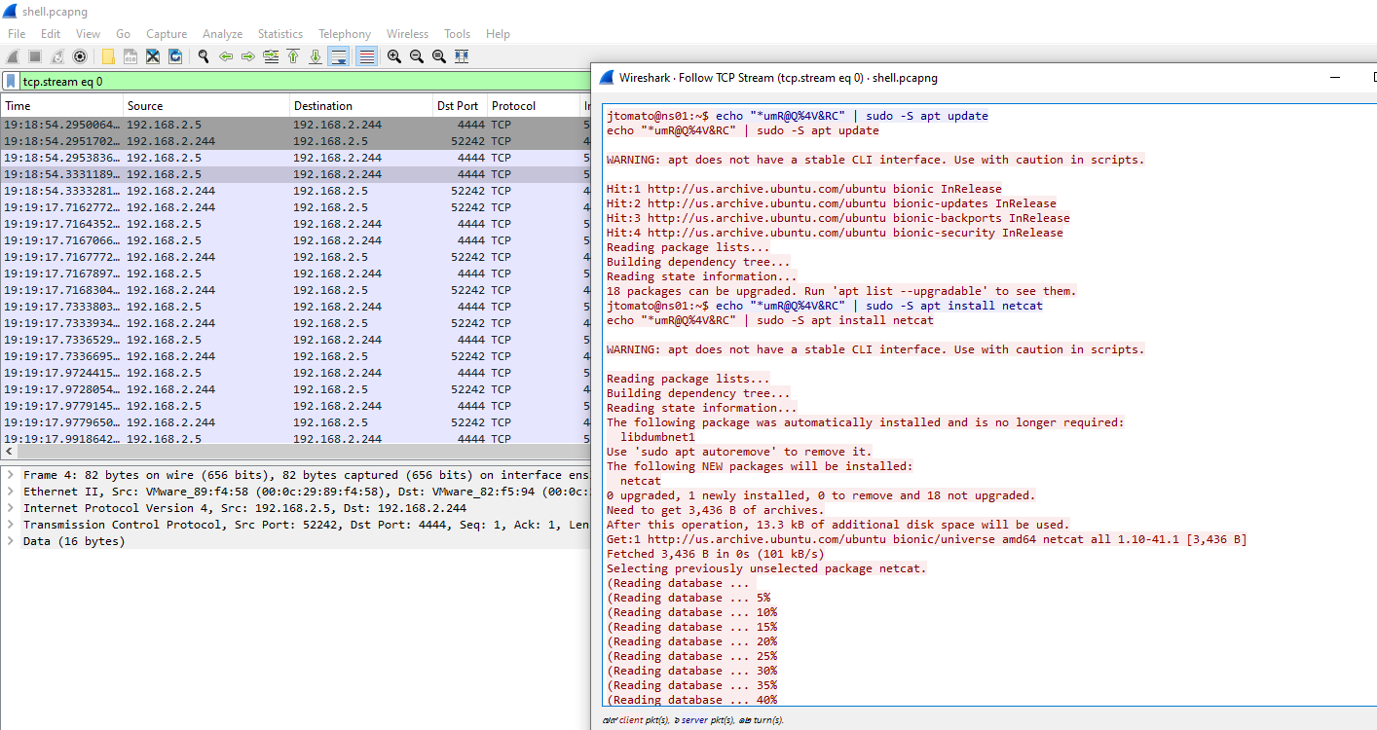Toggle packet colorization rules
Viewport: 1377px width, 730px height.
[x=366, y=56]
